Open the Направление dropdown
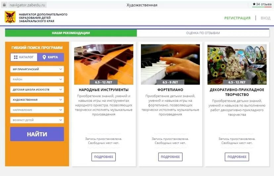 coord(37,110)
